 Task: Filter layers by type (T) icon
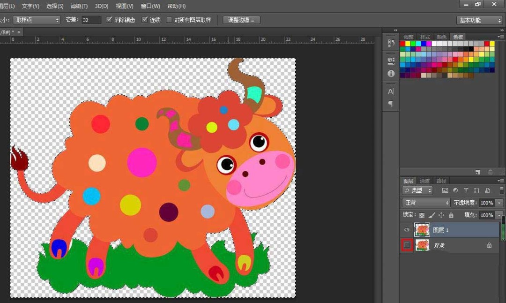pyautogui.click(x=466, y=190)
